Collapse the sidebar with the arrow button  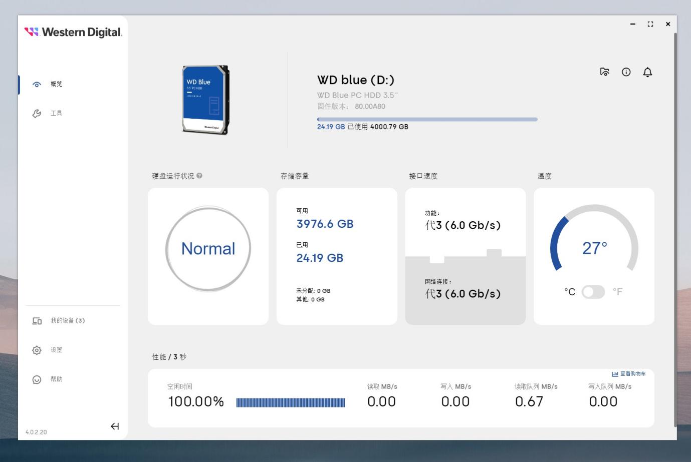115,426
